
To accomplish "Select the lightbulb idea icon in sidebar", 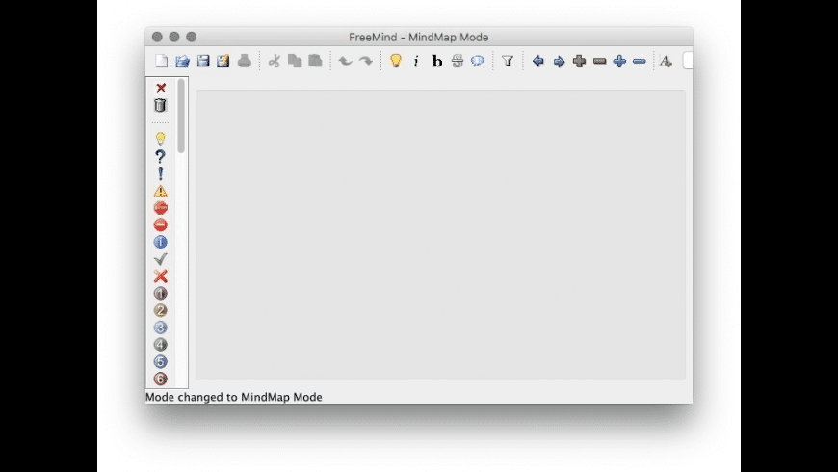I will [160, 139].
